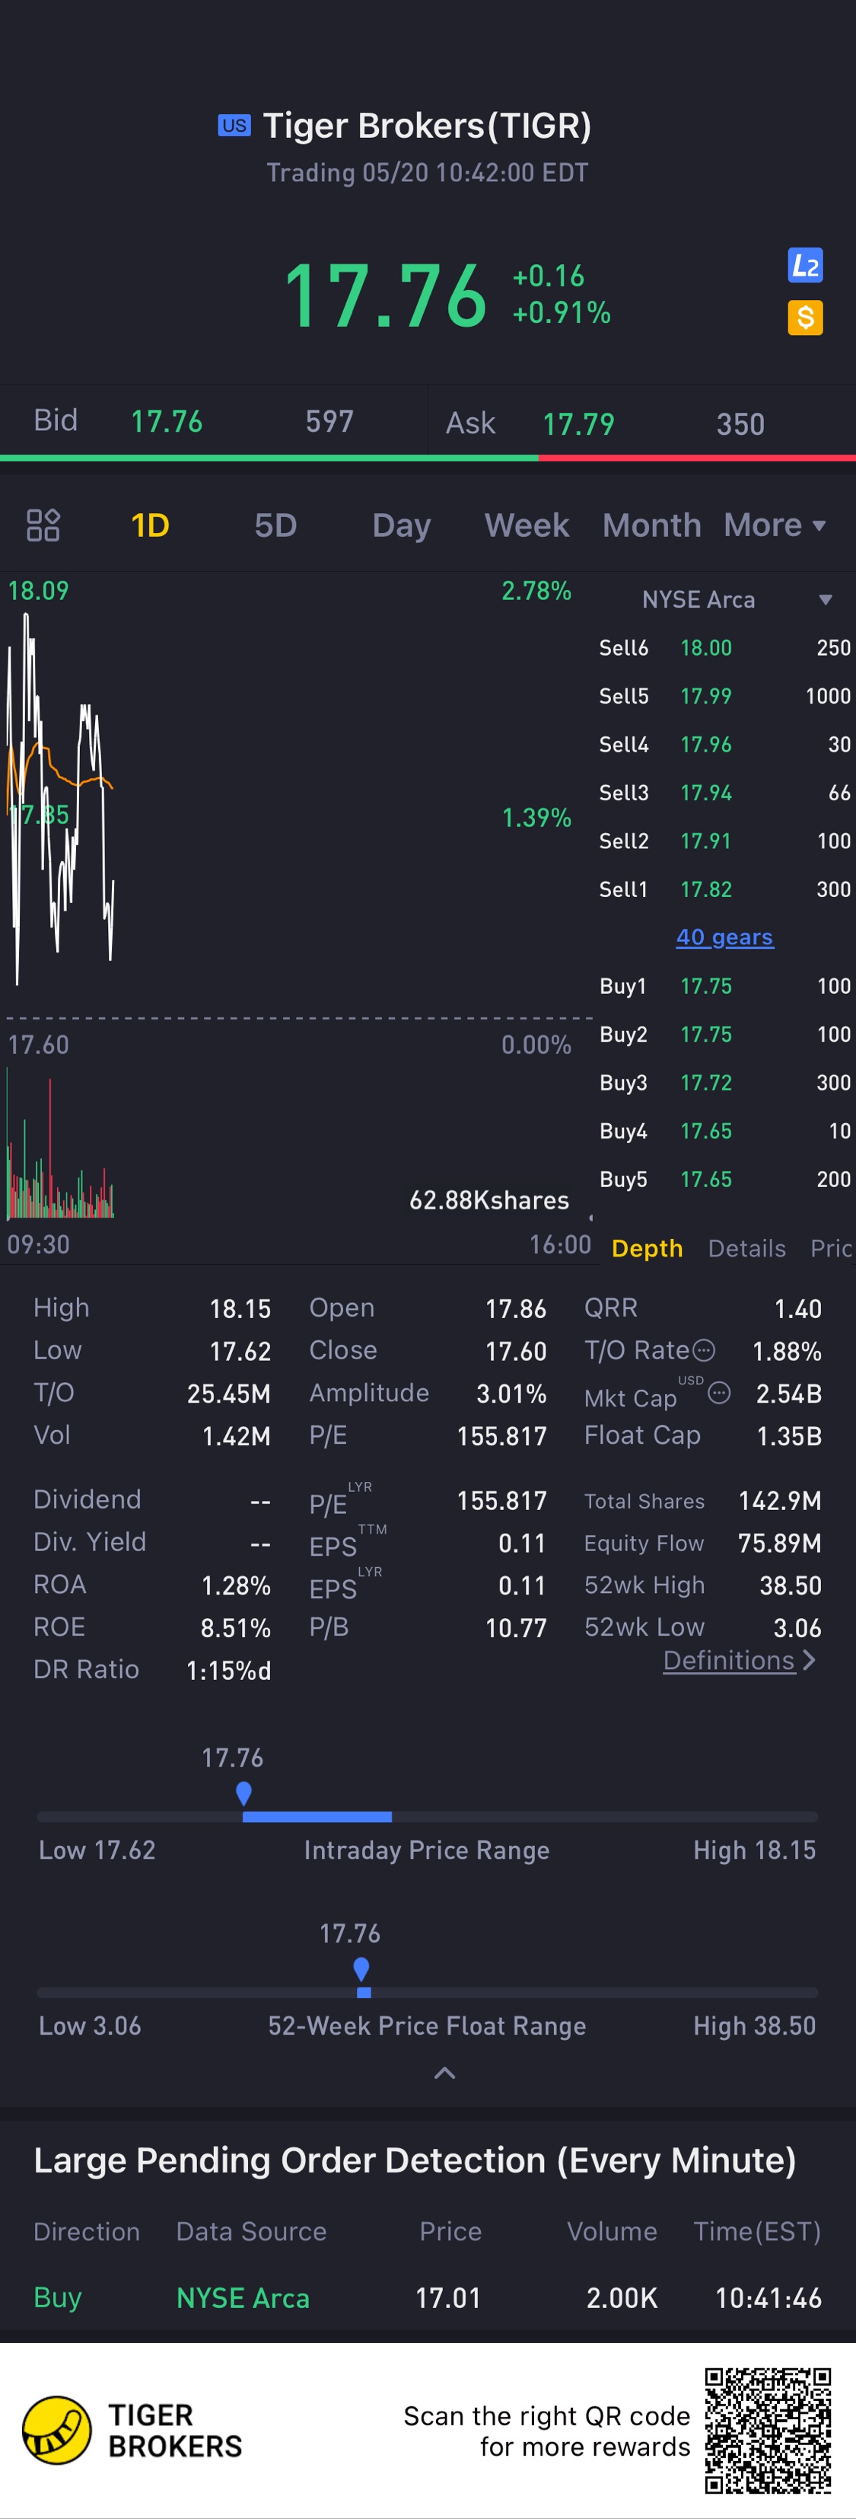The width and height of the screenshot is (856, 2519).
Task: Open the NYSE Arca exchange dropdown
Action: tap(736, 599)
